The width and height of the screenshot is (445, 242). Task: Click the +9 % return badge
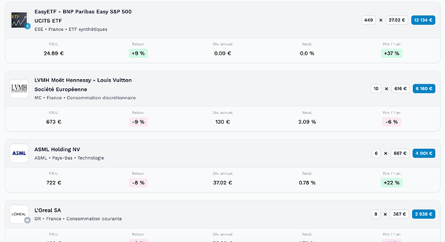138,53
